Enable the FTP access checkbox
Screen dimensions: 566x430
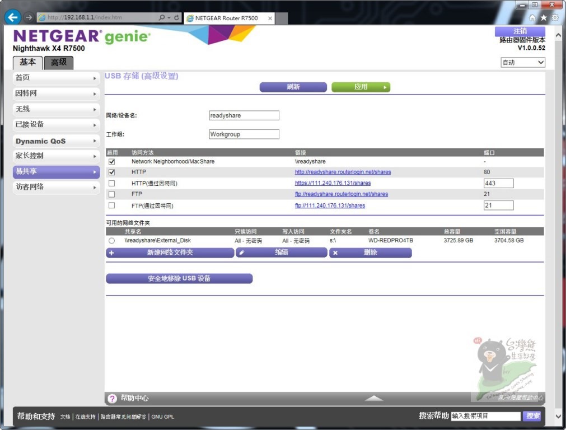112,194
